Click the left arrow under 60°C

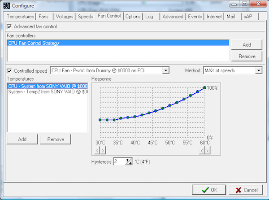pyautogui.click(x=202, y=150)
